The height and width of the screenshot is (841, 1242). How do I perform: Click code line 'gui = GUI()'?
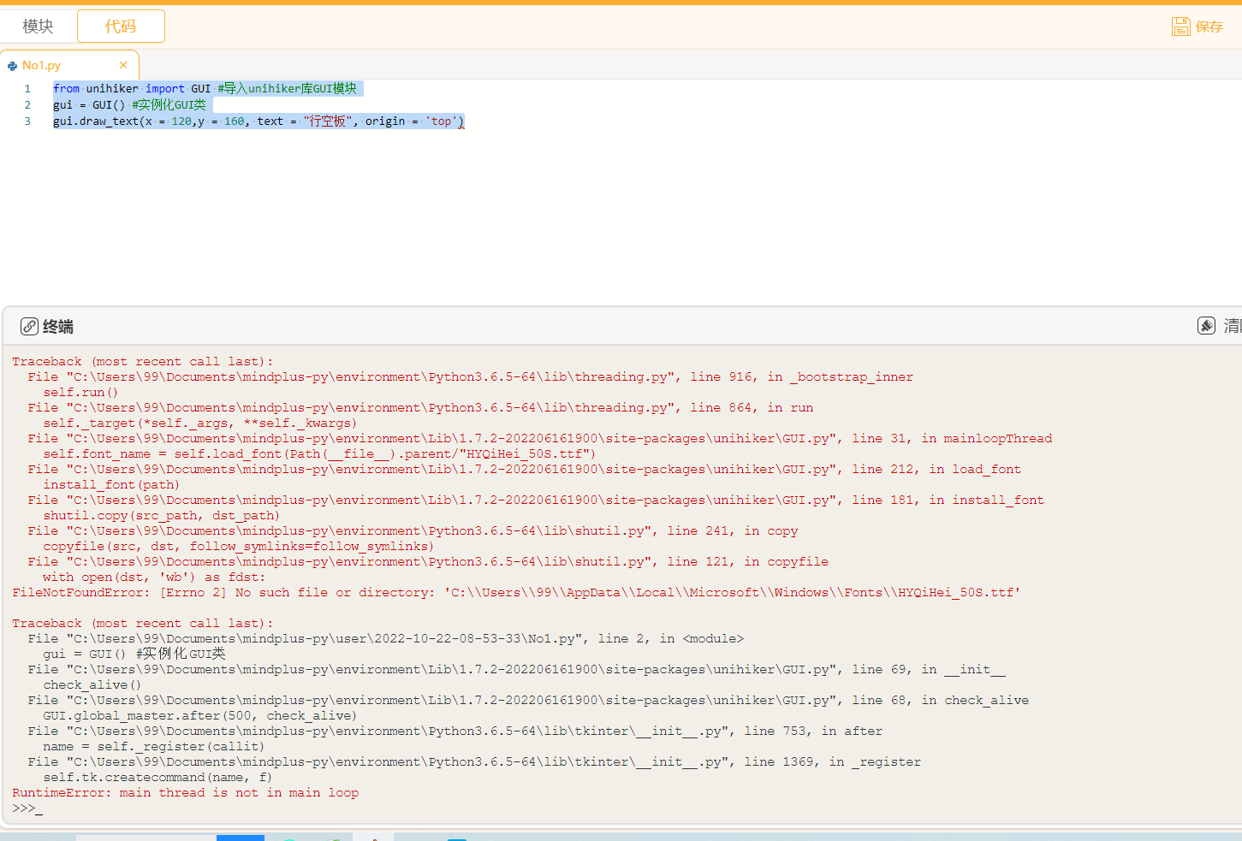(132, 104)
